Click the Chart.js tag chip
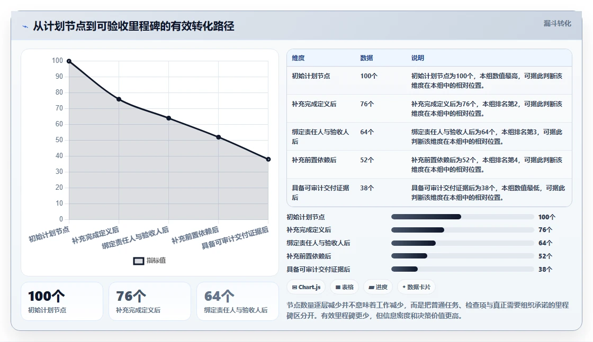This screenshot has width=593, height=342. [306, 287]
